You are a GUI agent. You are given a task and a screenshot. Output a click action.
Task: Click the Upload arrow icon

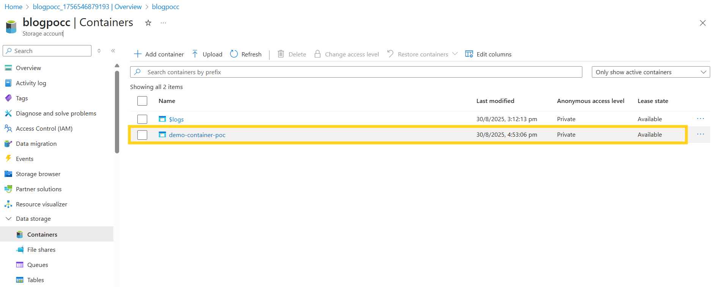pos(195,54)
